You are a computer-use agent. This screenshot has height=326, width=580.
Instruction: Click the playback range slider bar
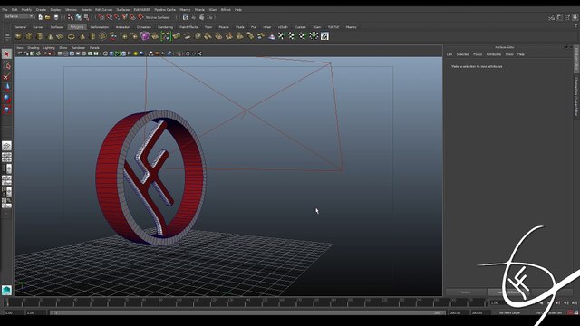click(247, 312)
